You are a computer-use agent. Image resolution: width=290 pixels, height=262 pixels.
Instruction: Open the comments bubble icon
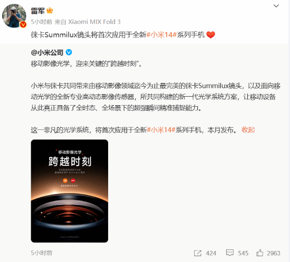coord(230,253)
